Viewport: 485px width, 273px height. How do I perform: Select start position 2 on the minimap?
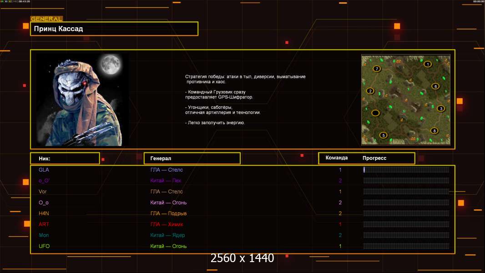[370, 91]
